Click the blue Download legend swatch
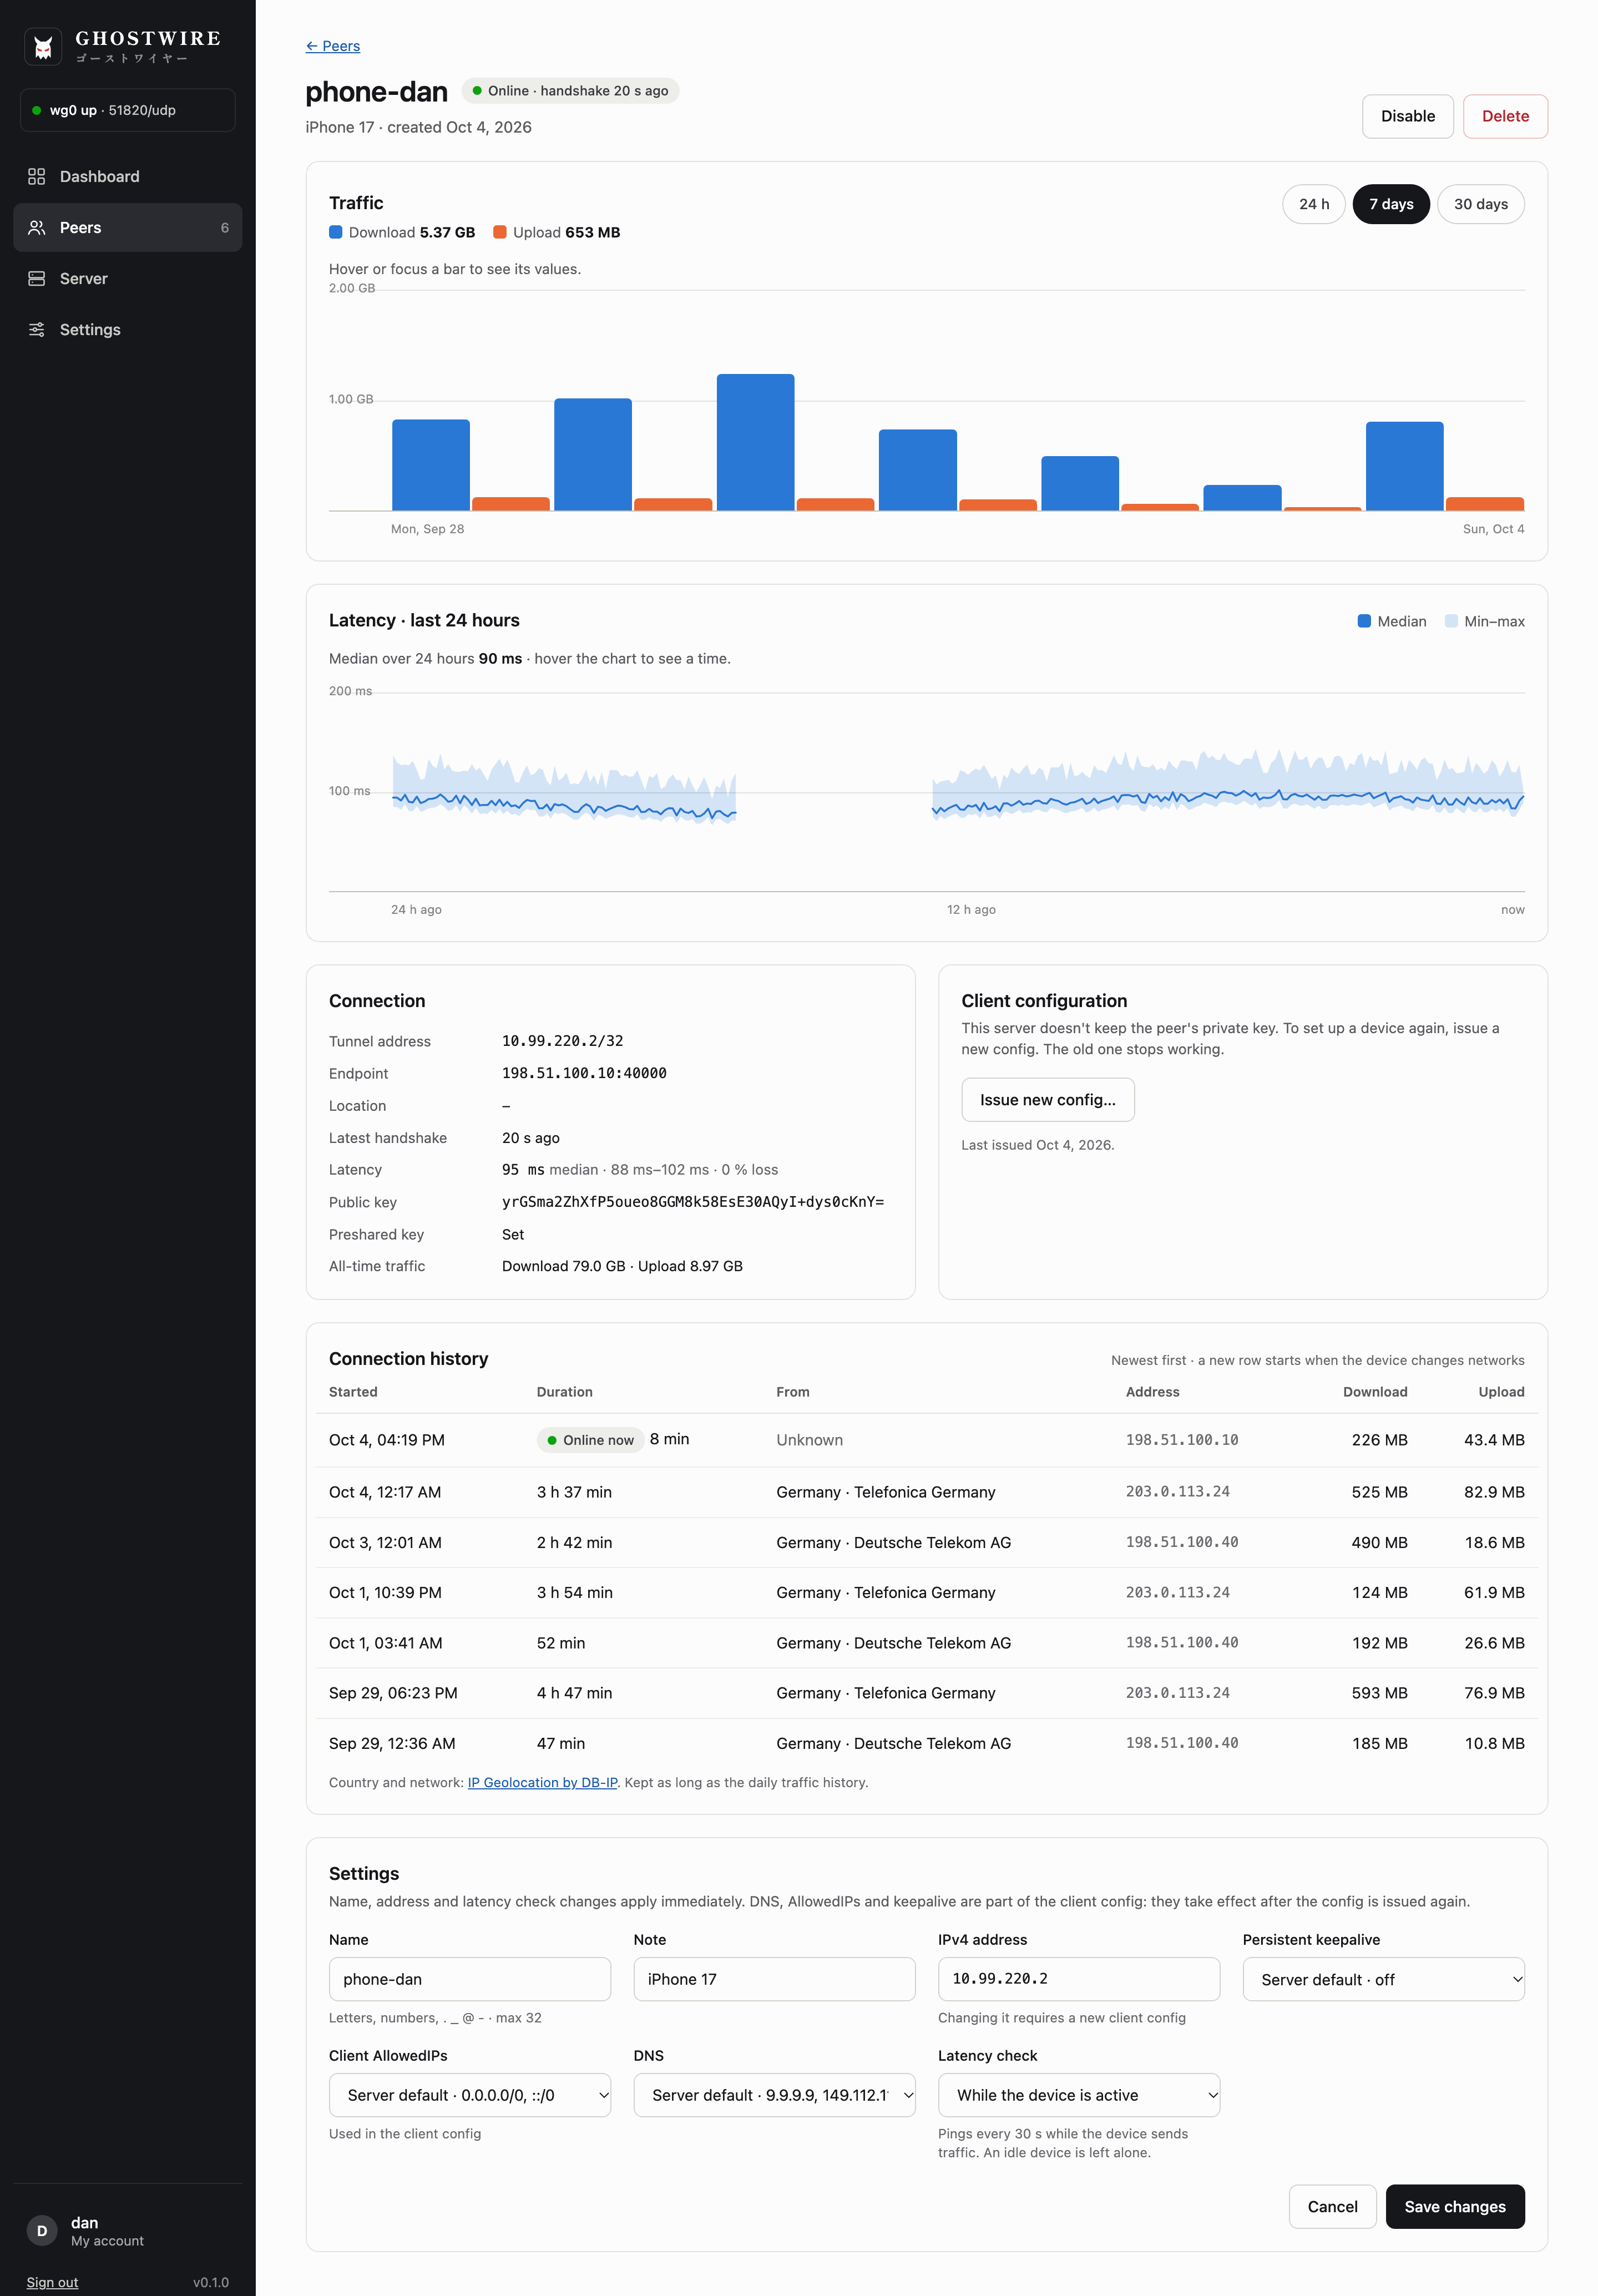1598x2296 pixels. coord(336,232)
